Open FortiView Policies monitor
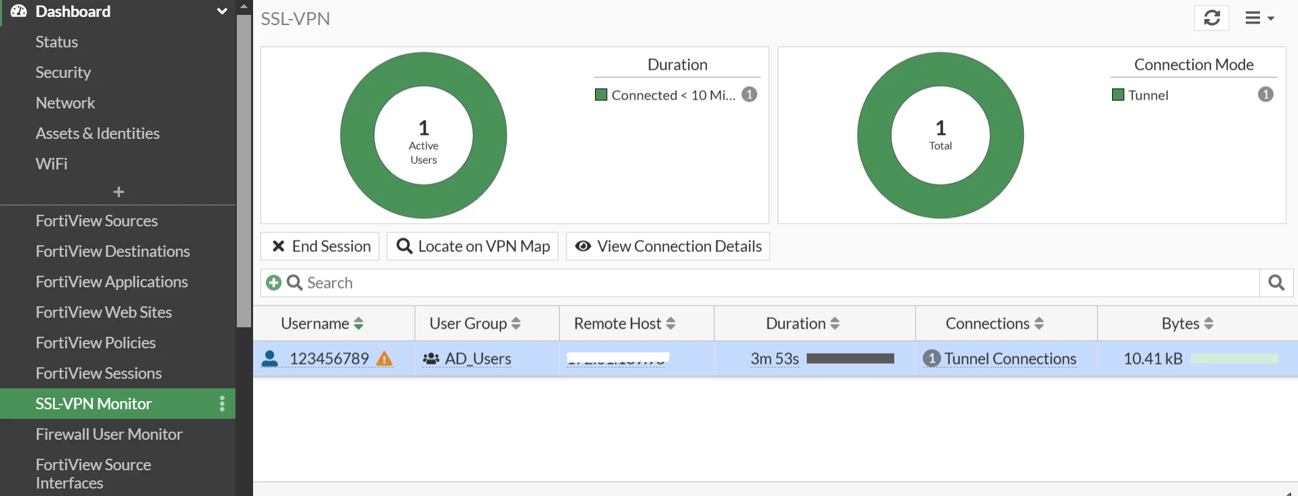The height and width of the screenshot is (496, 1298). (x=96, y=343)
